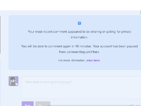
Task: Click the purple Post button
Action: [x=28, y=104]
